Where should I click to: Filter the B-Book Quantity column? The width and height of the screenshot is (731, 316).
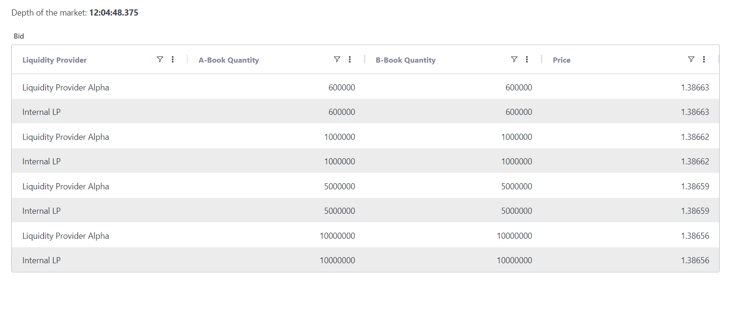(x=514, y=59)
